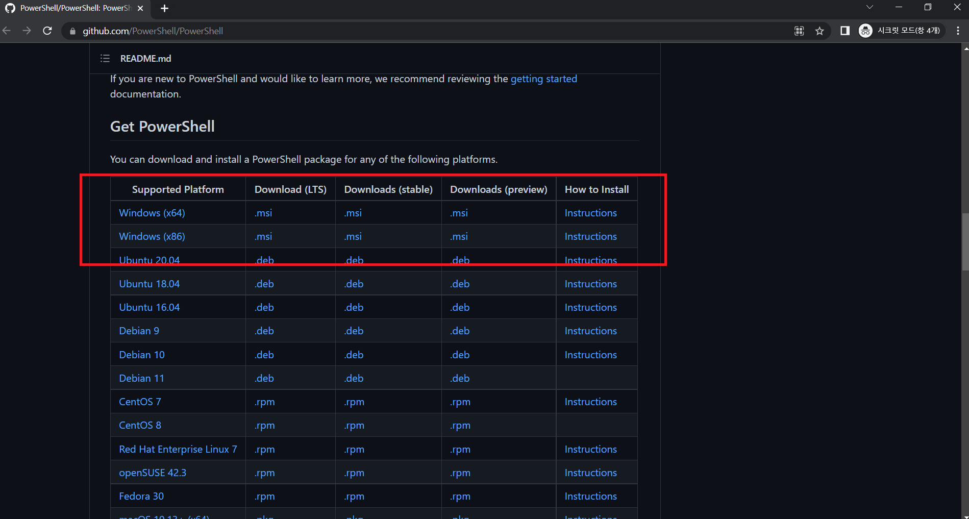Close the PowerShell GitHub tab
The width and height of the screenshot is (969, 519).
(x=140, y=8)
